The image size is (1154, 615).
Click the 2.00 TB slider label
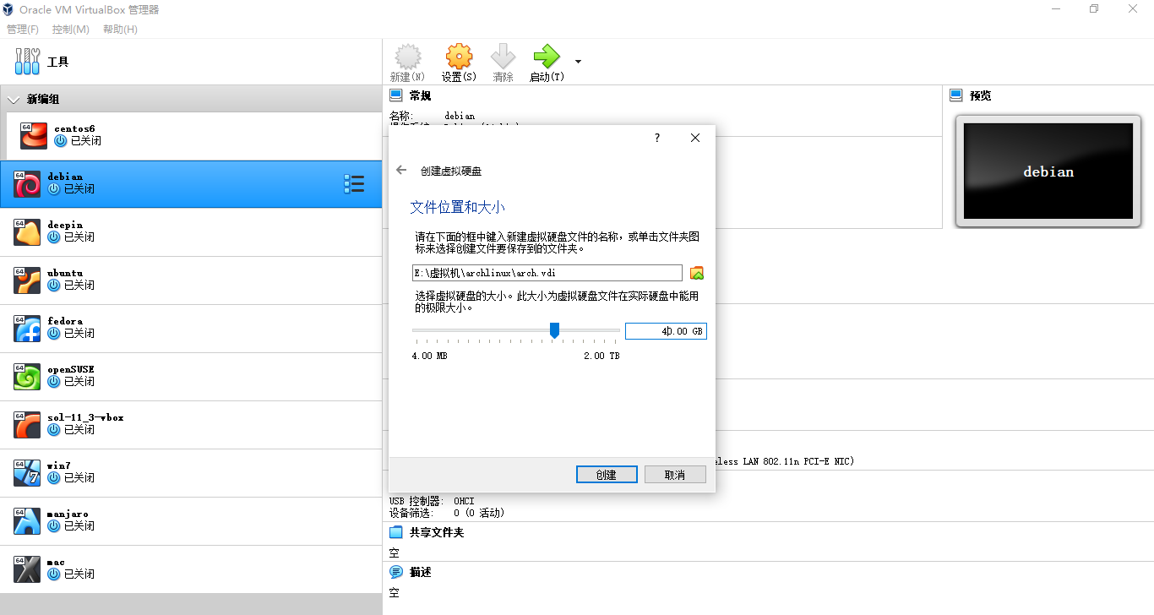(x=601, y=356)
